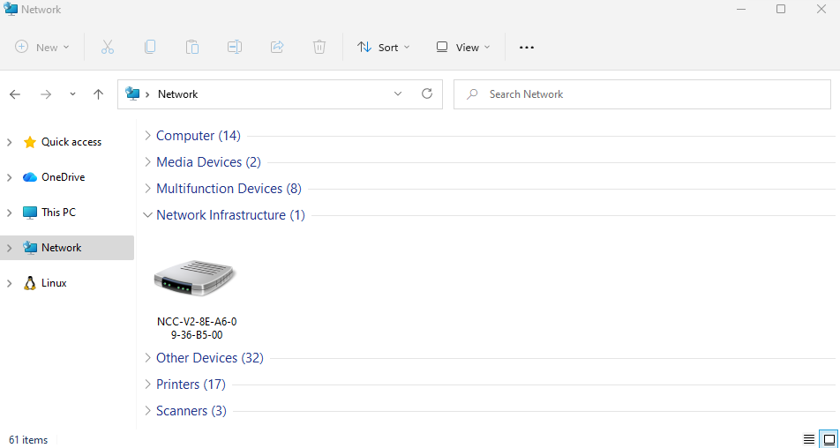The image size is (840, 448).
Task: Click the Printers (17) heading text
Action: 191,385
